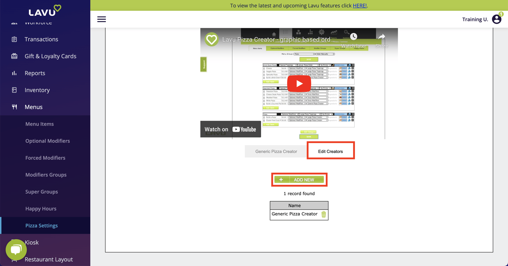Screen dimensions: 508x266
Task: Collapse the Menus sidebar section
Action: coord(33,107)
